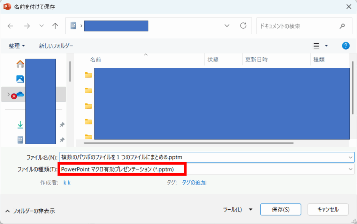Collapse folders with フォルダーの非表示
Viewport: 357px width, 224px height.
tap(30, 211)
